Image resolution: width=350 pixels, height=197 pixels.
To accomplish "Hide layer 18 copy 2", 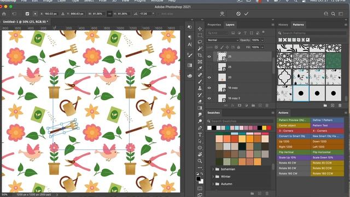I will coord(209,99).
